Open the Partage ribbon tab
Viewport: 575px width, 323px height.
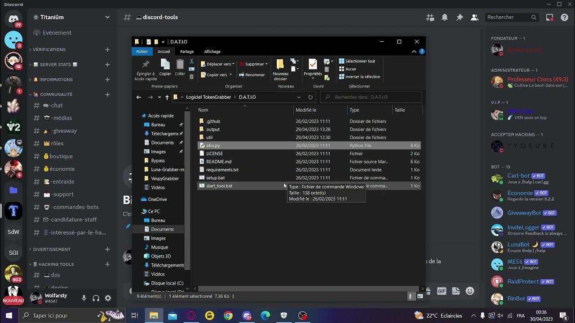point(187,52)
